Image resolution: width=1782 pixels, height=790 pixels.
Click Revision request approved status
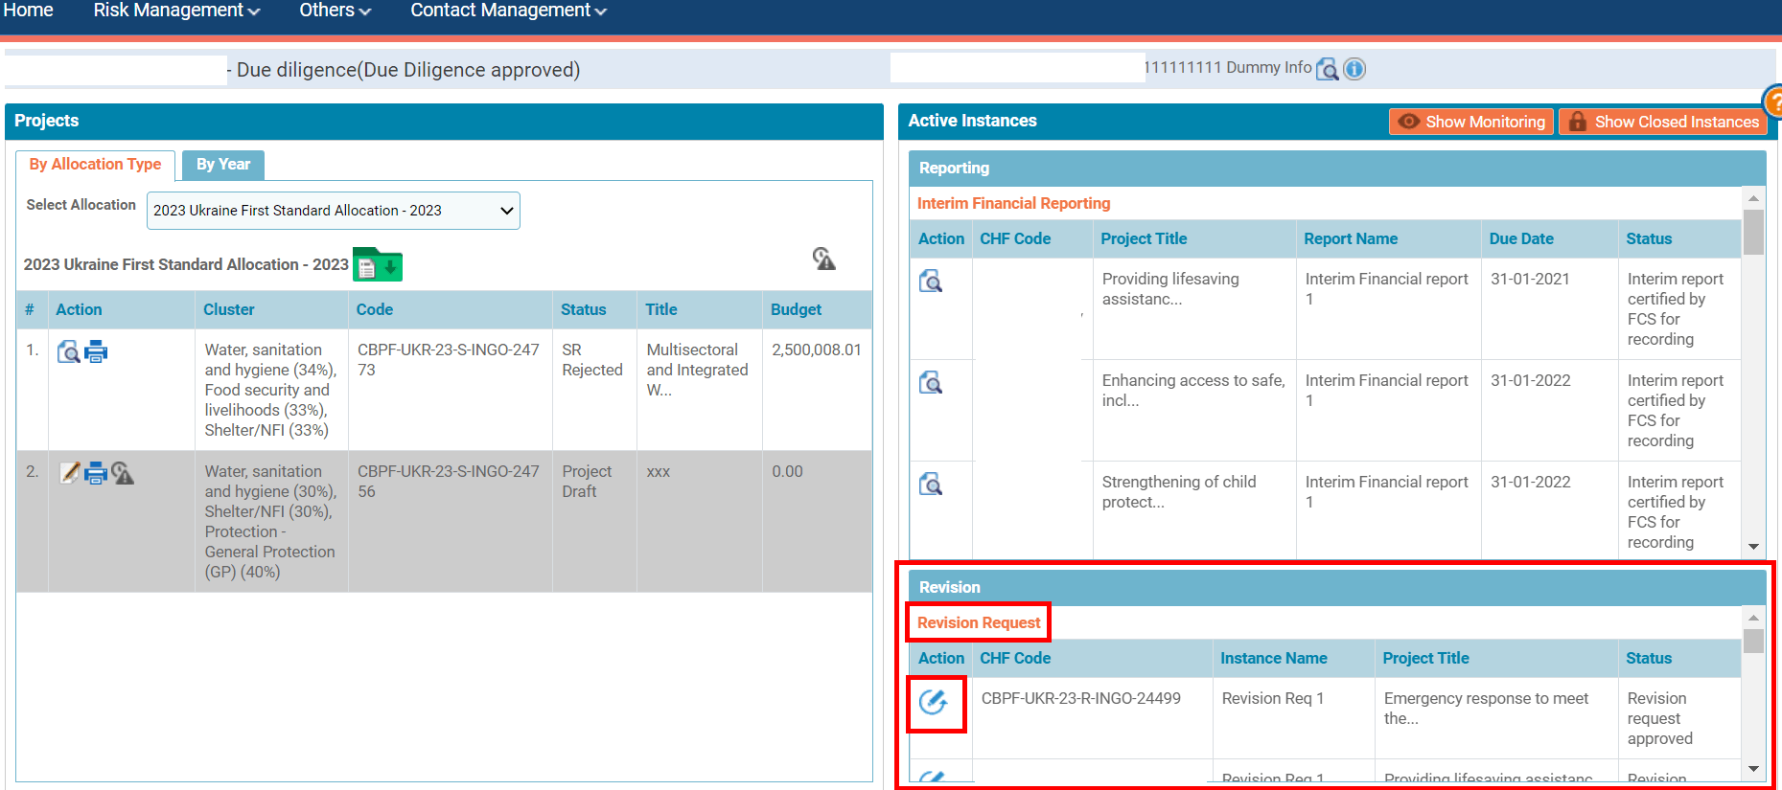(x=1659, y=718)
